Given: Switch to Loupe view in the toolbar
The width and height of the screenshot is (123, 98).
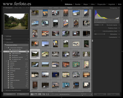Looking at the screenshot, I should (x=36, y=94).
